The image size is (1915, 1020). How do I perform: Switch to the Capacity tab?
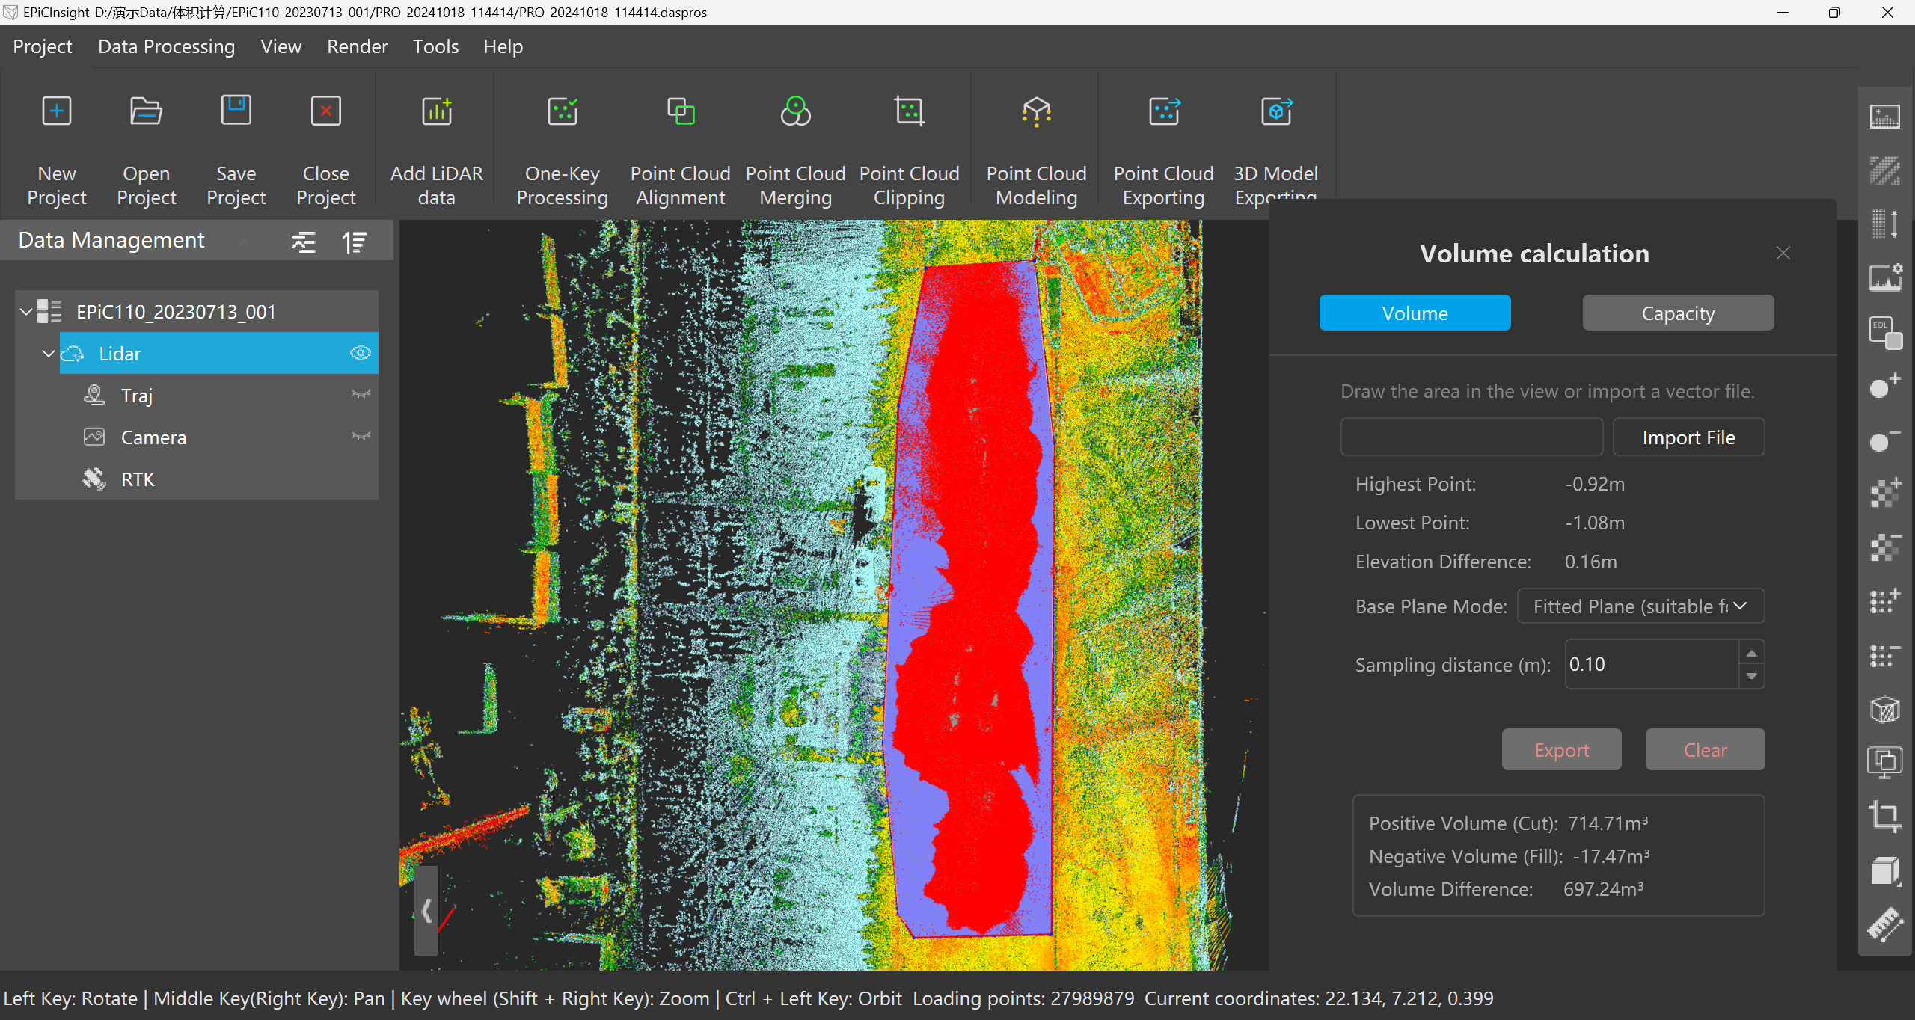(x=1677, y=313)
